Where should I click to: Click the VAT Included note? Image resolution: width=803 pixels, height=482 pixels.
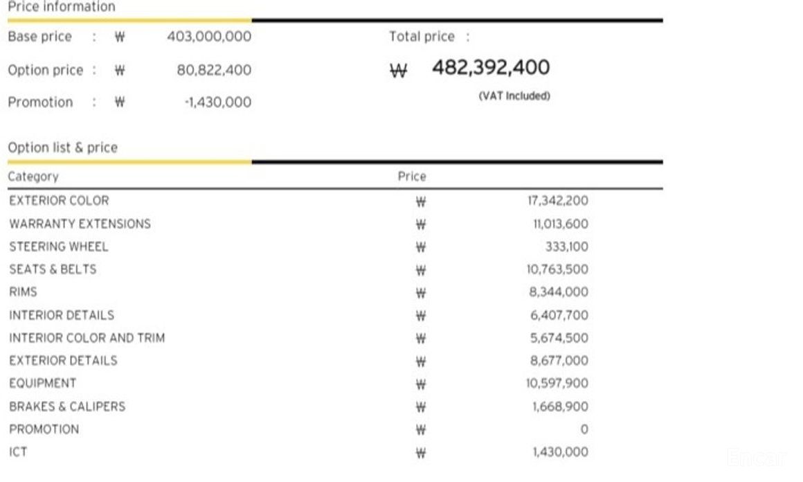[x=514, y=96]
